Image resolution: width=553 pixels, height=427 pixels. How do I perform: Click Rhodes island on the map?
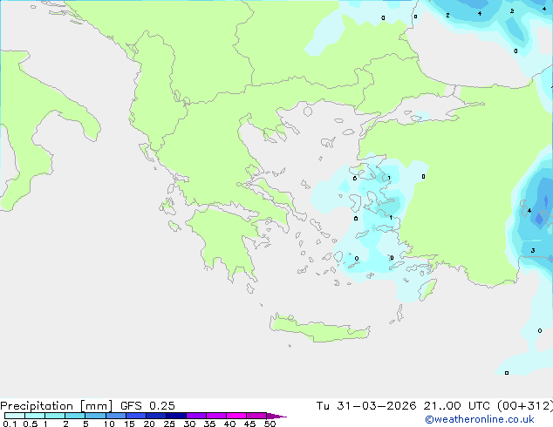427,289
